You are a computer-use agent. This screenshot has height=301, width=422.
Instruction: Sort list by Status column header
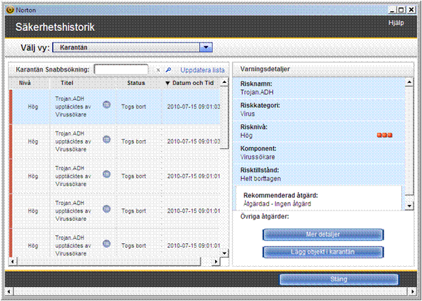tap(136, 83)
